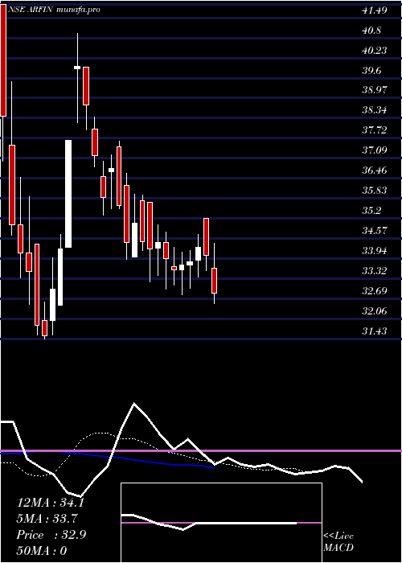This screenshot has height=563, width=402.
Task: Click the NSE ARFIN munafa.pro chart title
Action: 54,10
